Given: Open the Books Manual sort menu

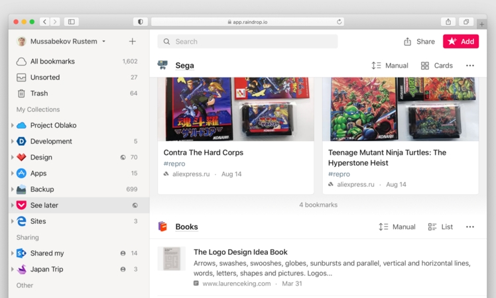Looking at the screenshot, I should (397, 226).
